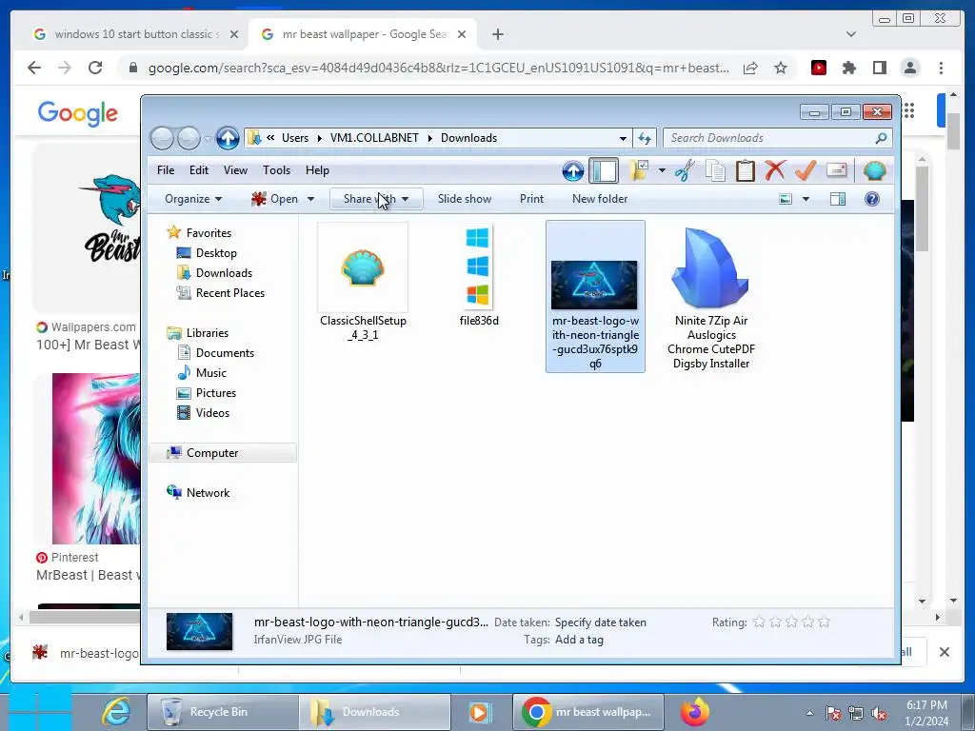Expand the Organize dropdown
The width and height of the screenshot is (975, 731).
coord(192,199)
